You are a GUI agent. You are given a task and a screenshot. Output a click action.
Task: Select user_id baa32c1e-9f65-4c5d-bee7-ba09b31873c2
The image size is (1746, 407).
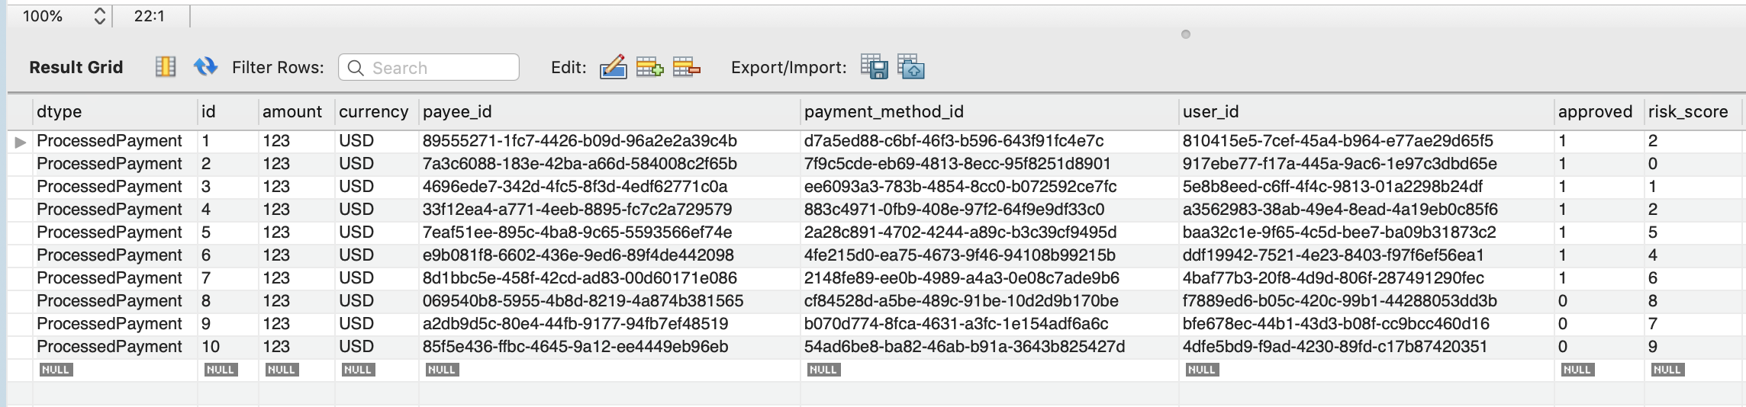click(x=1340, y=232)
